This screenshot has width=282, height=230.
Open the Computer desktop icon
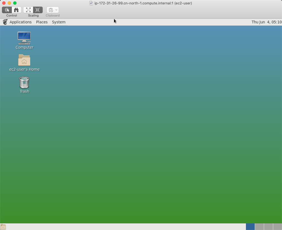click(x=24, y=38)
